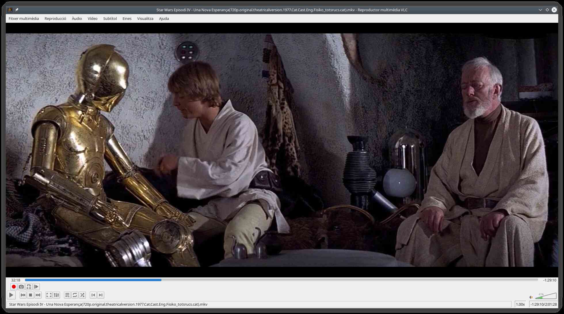Toggle random shuffle playback
The image size is (564, 314).
pos(82,295)
